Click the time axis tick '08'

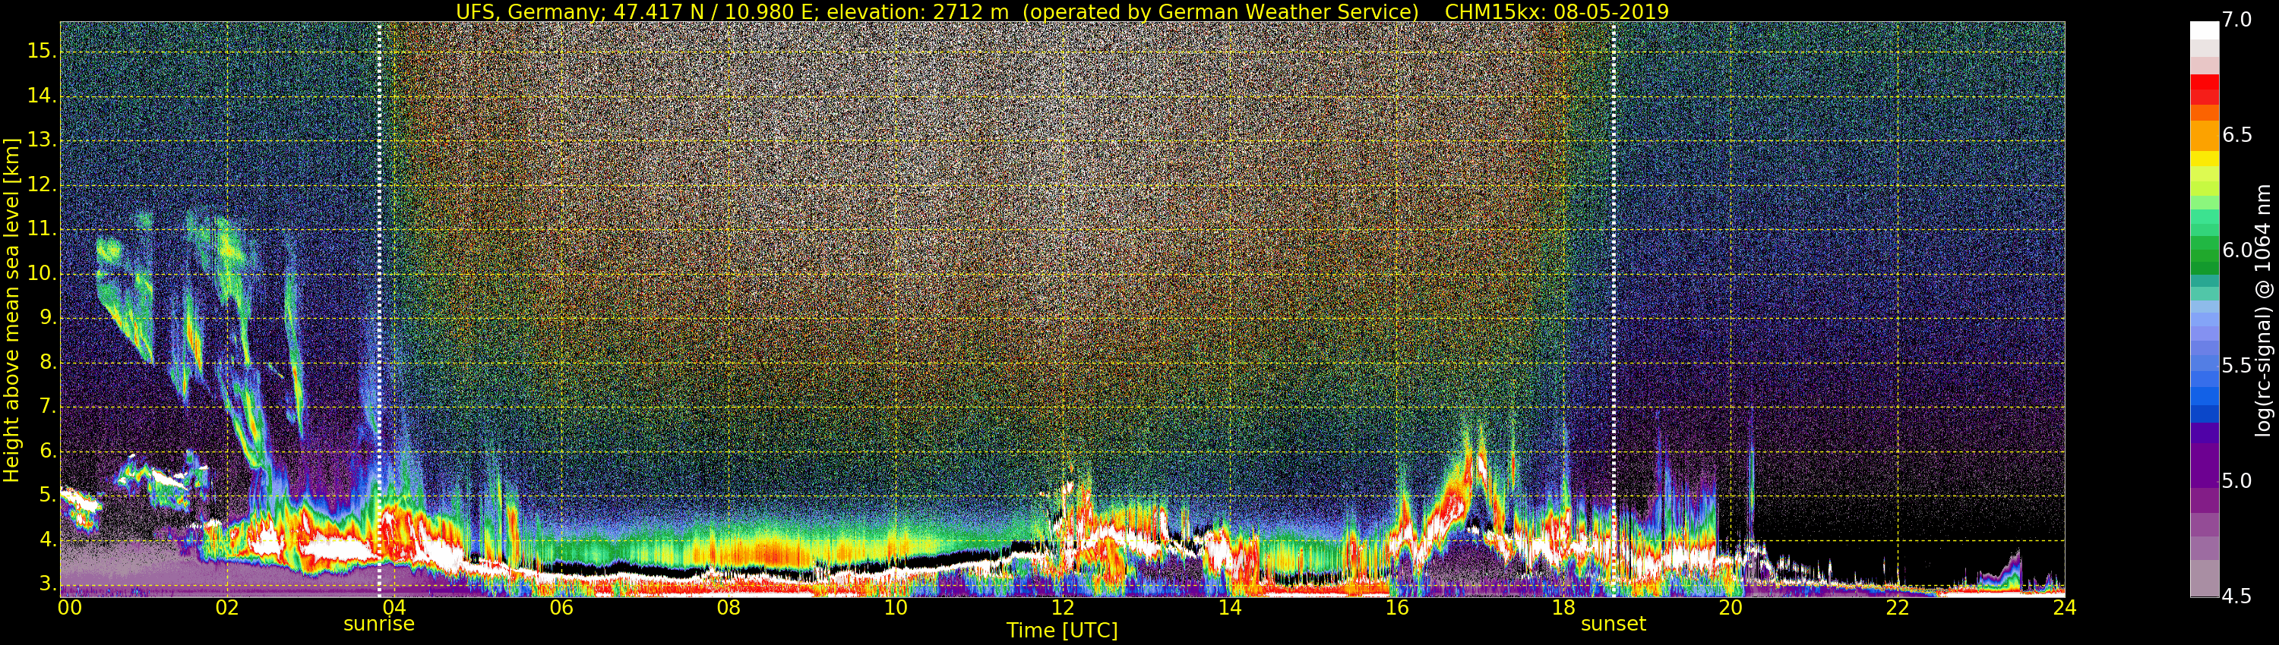click(728, 607)
